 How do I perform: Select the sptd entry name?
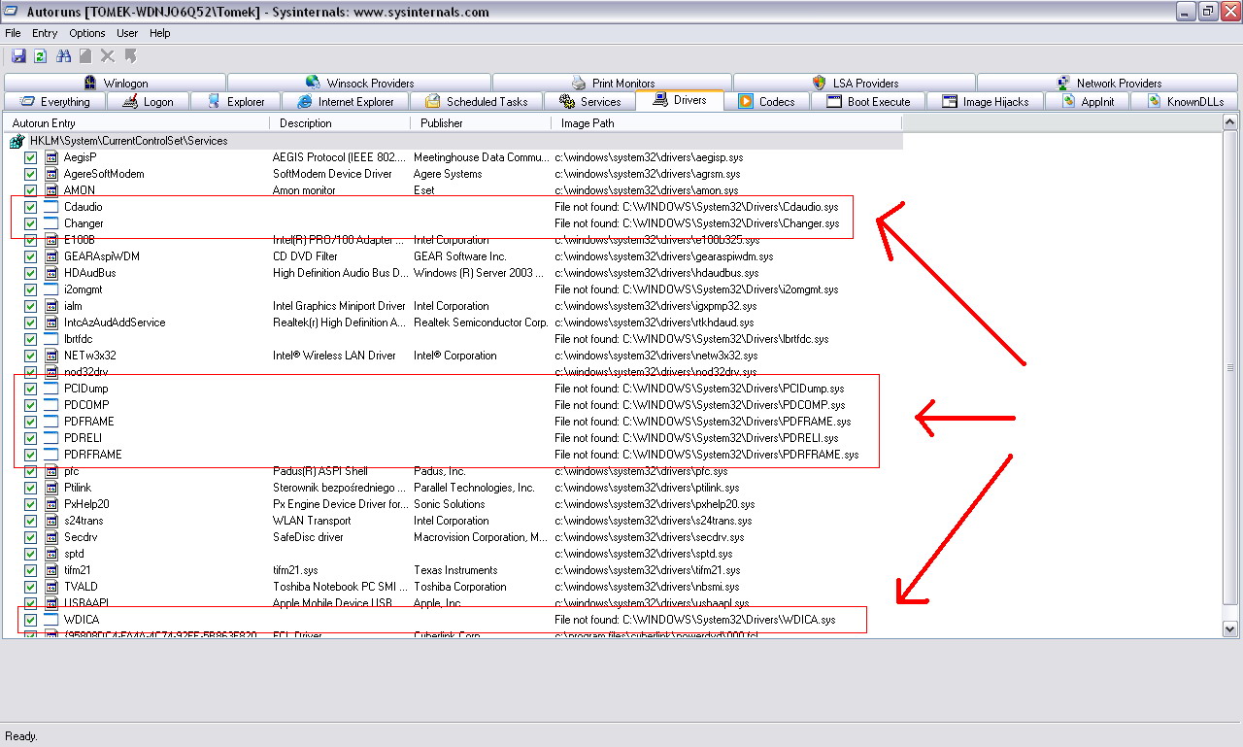pyautogui.click(x=74, y=554)
